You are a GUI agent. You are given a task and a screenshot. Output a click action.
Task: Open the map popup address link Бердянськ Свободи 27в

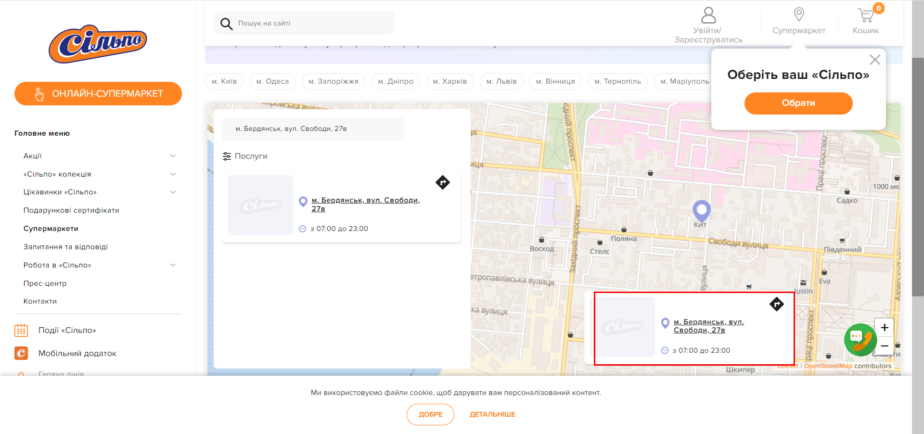709,326
